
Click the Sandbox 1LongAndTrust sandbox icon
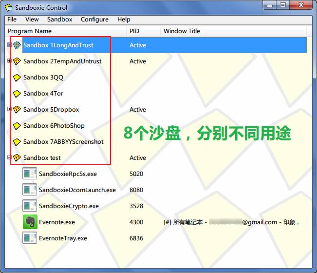tap(17, 45)
